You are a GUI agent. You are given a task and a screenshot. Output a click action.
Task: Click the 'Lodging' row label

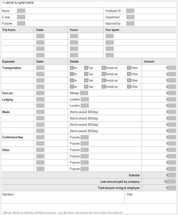(x=8, y=100)
